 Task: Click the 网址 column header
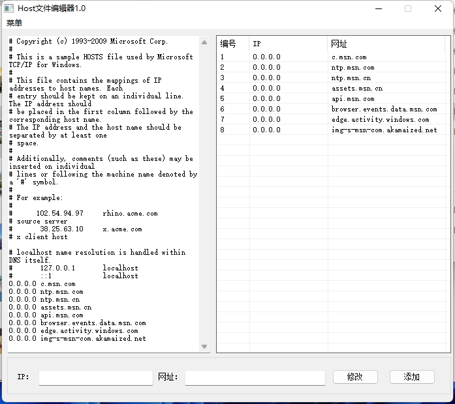pos(385,44)
